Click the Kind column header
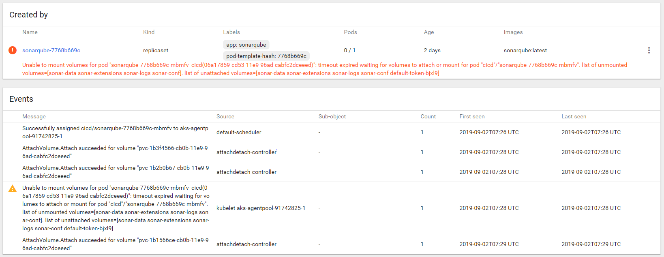This screenshot has width=664, height=257. (149, 32)
